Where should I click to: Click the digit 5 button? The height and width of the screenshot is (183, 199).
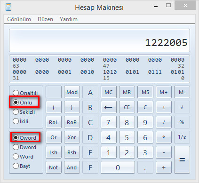tap(127, 137)
